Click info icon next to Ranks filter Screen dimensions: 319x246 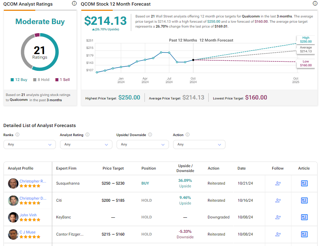point(17,135)
